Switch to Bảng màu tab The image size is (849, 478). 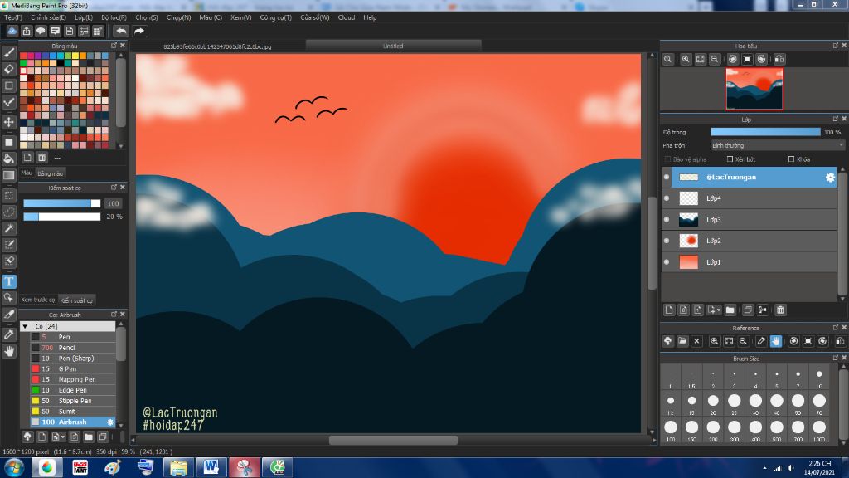[51, 173]
